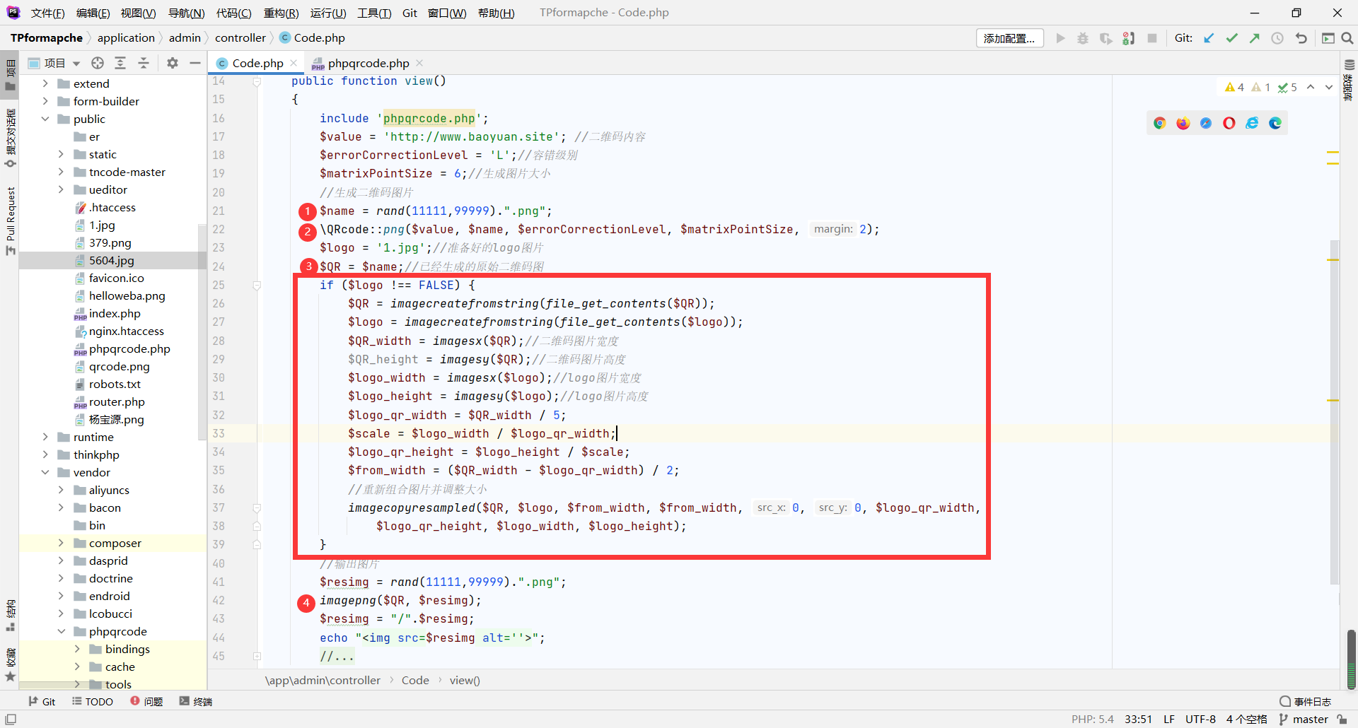Open the 编辑(E) menu
The image size is (1358, 728).
[93, 13]
